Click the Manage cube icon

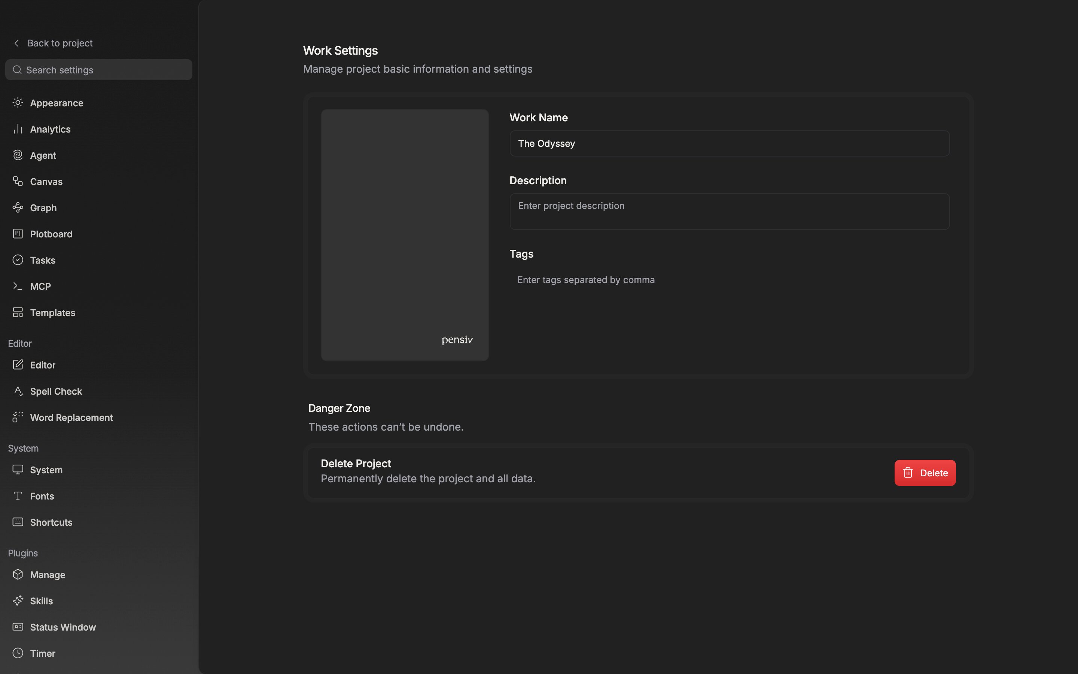click(x=18, y=575)
